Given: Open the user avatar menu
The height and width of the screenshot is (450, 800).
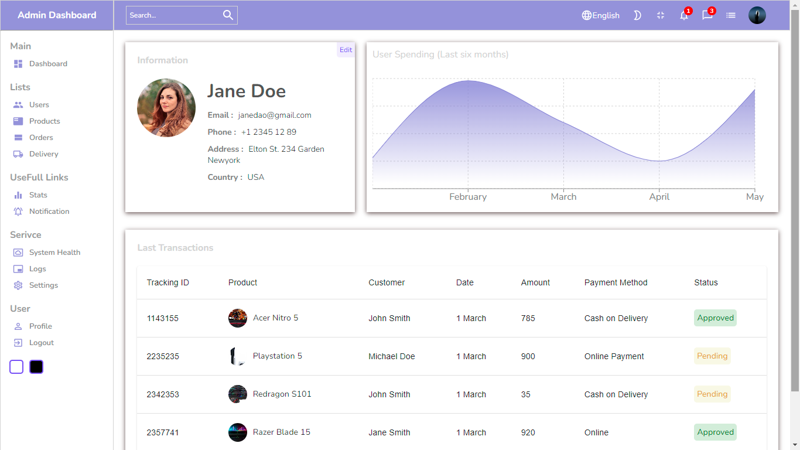Looking at the screenshot, I should pyautogui.click(x=757, y=15).
